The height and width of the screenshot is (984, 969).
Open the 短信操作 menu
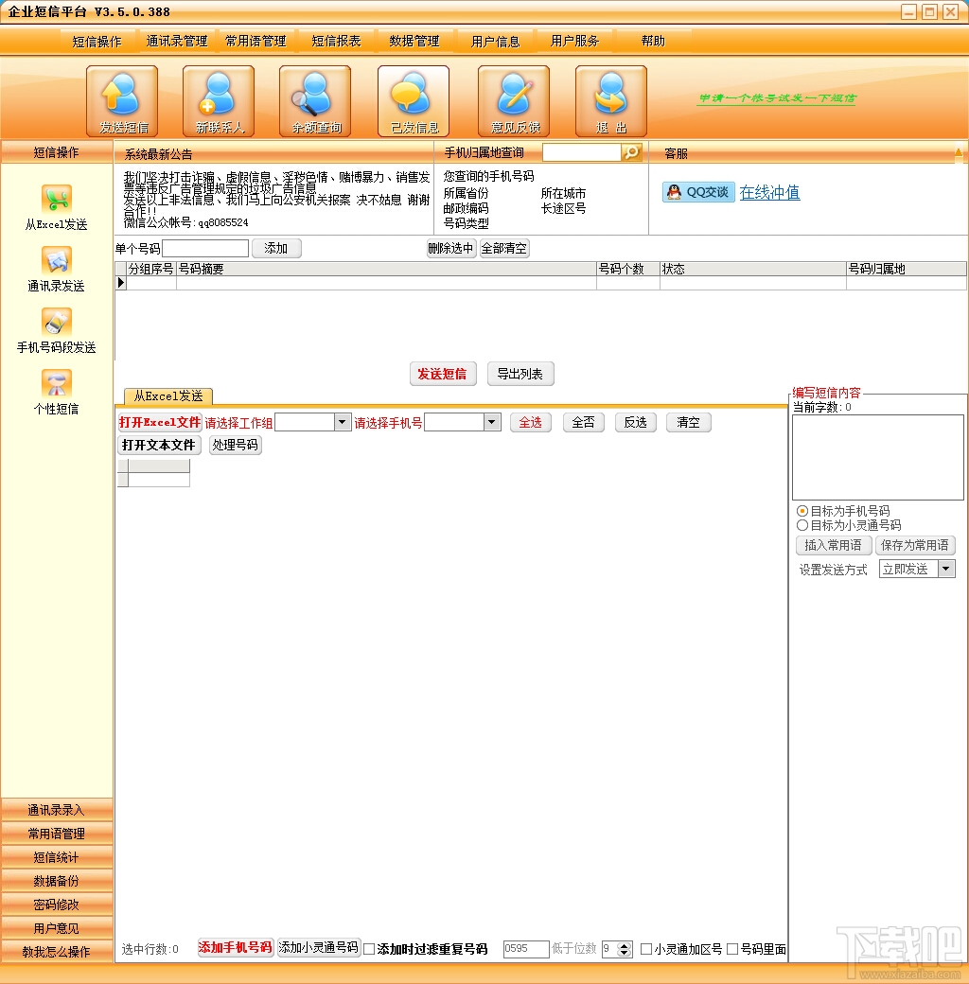coord(97,42)
